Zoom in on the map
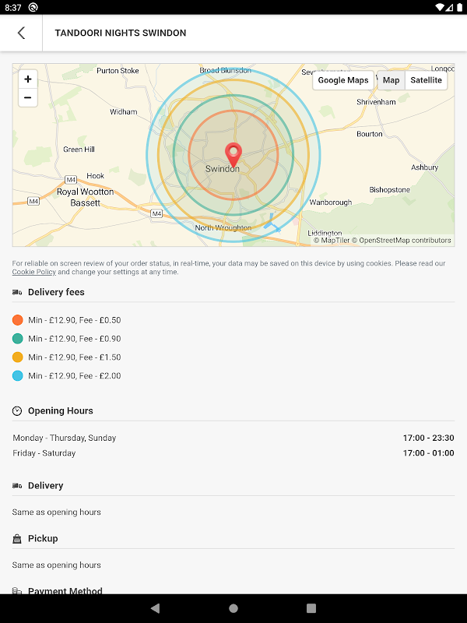 pyautogui.click(x=28, y=79)
